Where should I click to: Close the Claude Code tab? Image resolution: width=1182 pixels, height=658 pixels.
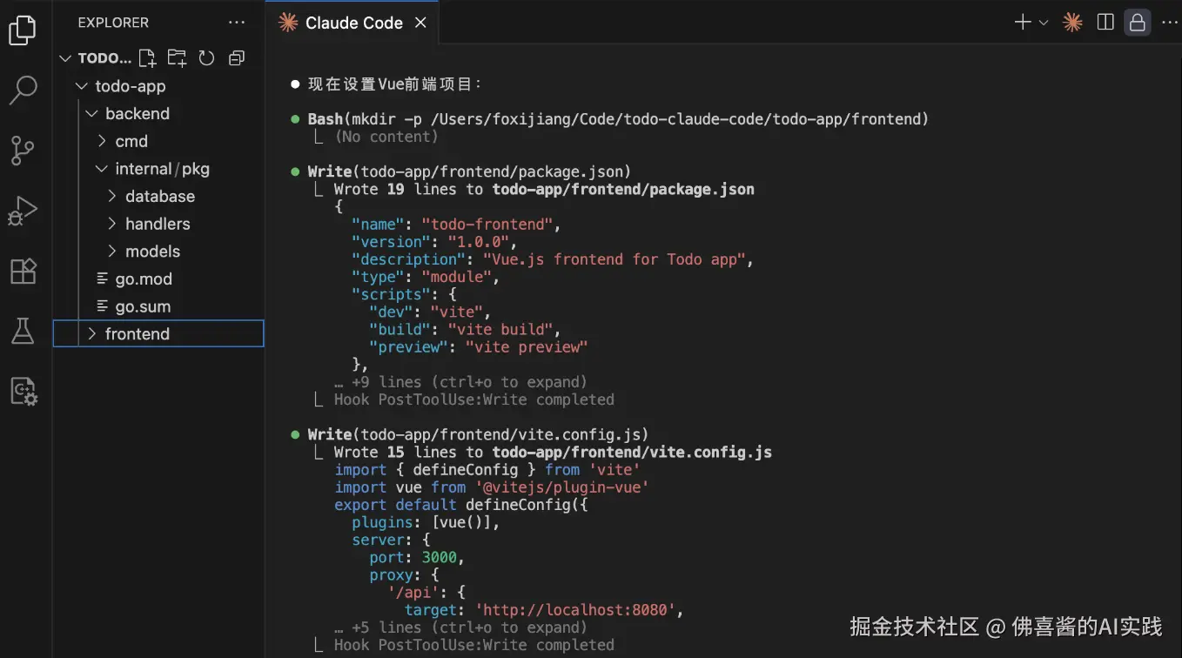[420, 23]
